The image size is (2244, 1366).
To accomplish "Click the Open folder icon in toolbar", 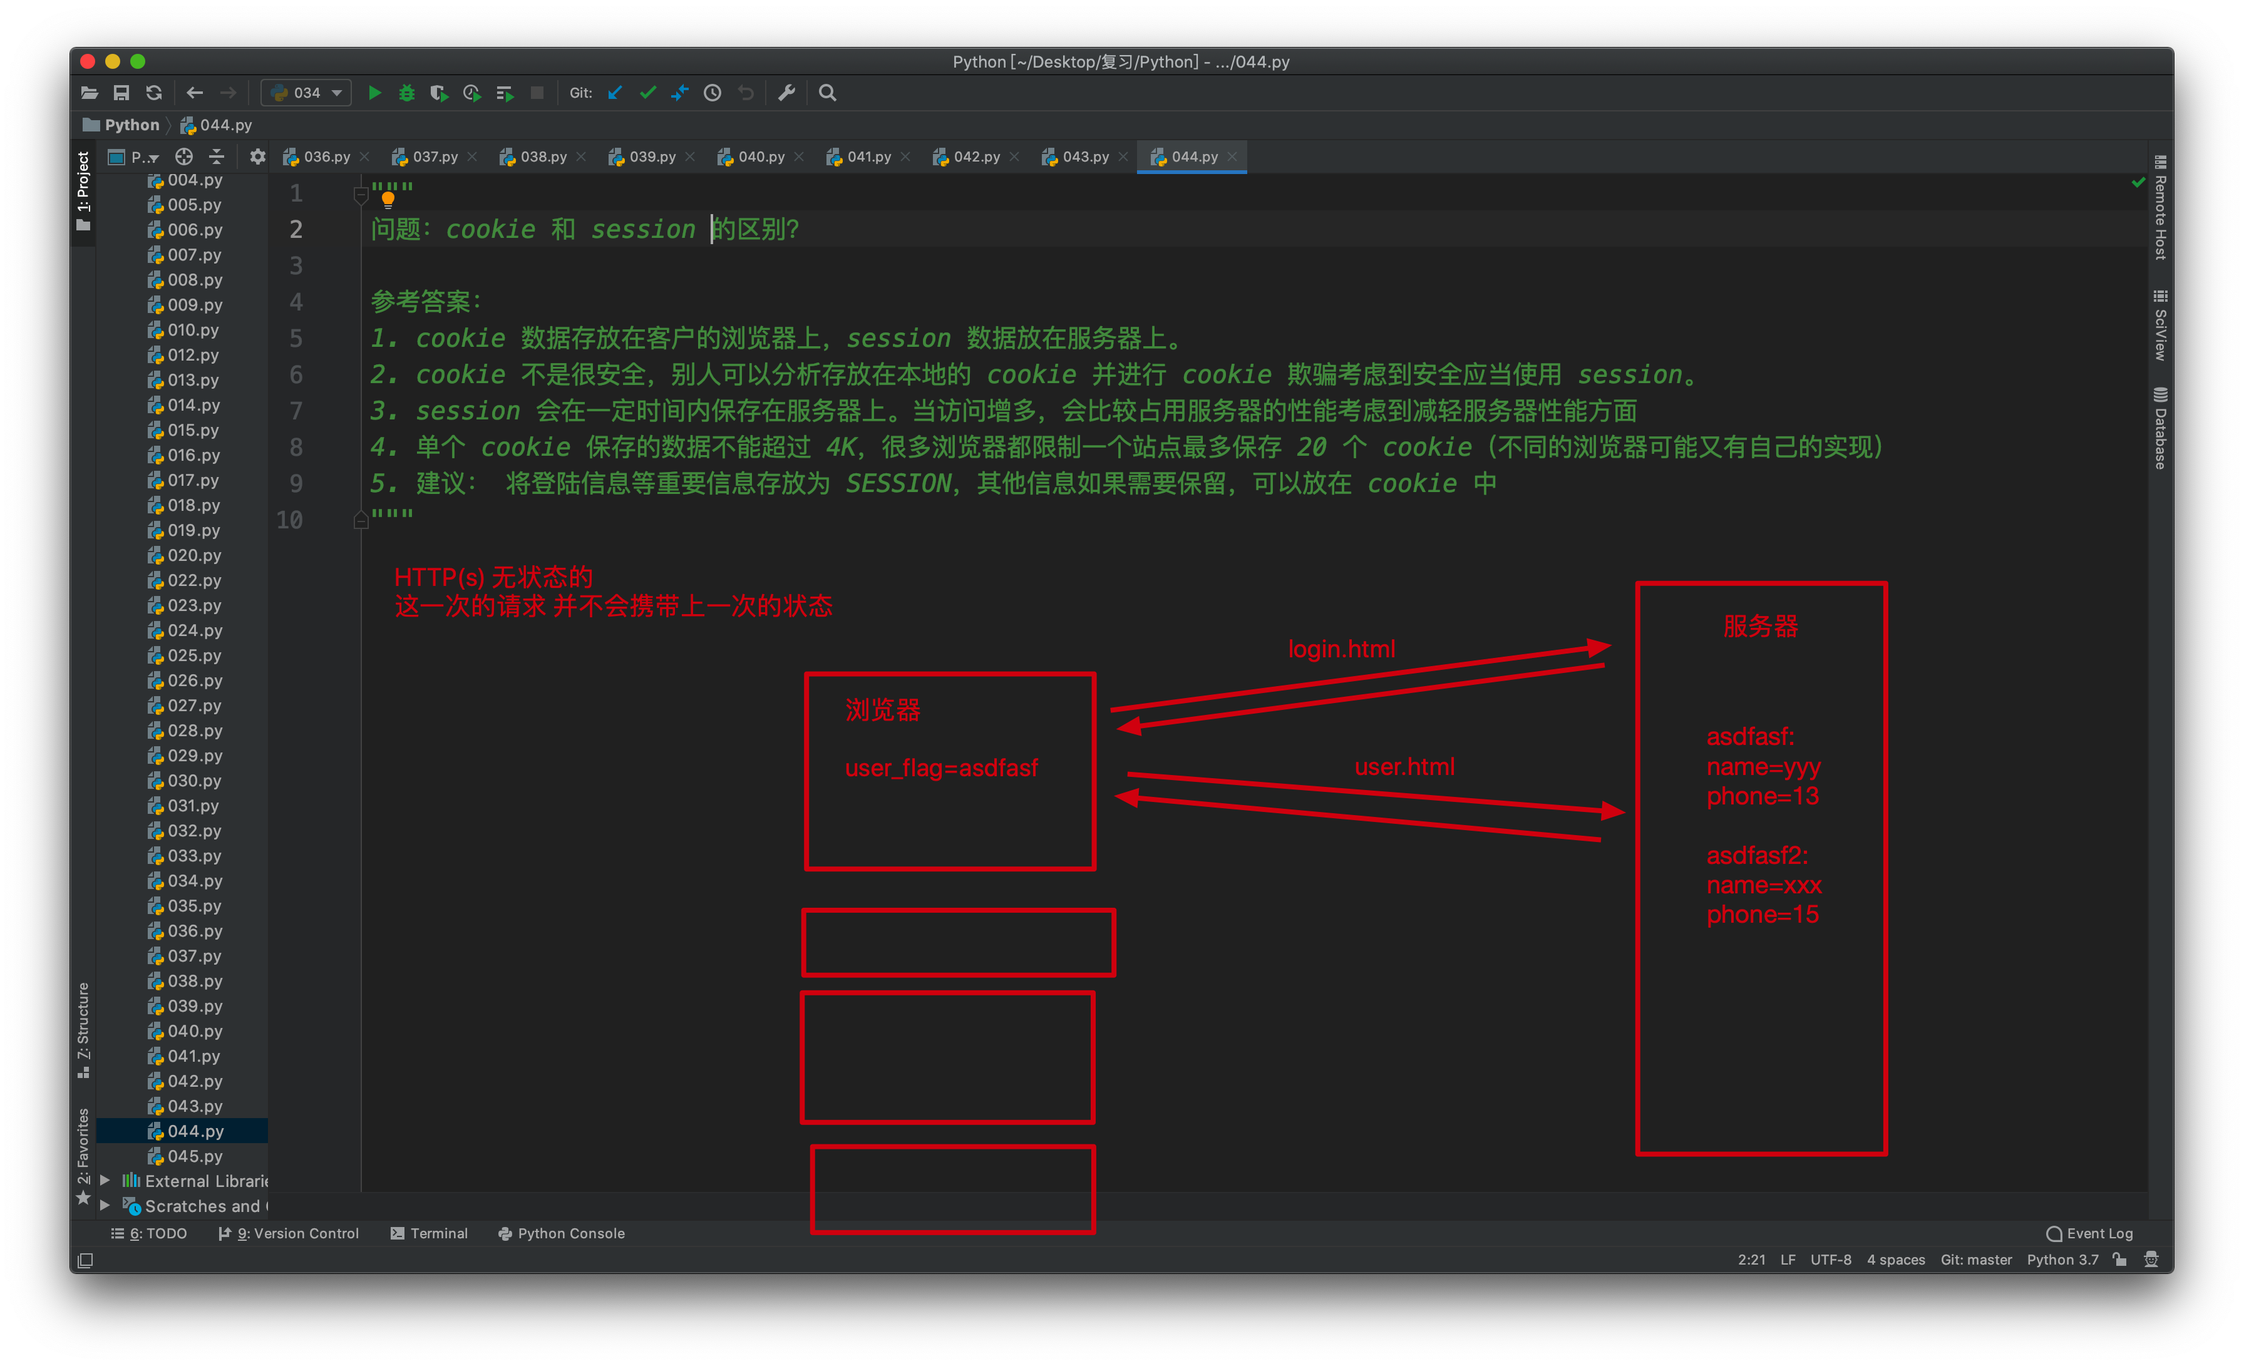I will pyautogui.click(x=90, y=93).
